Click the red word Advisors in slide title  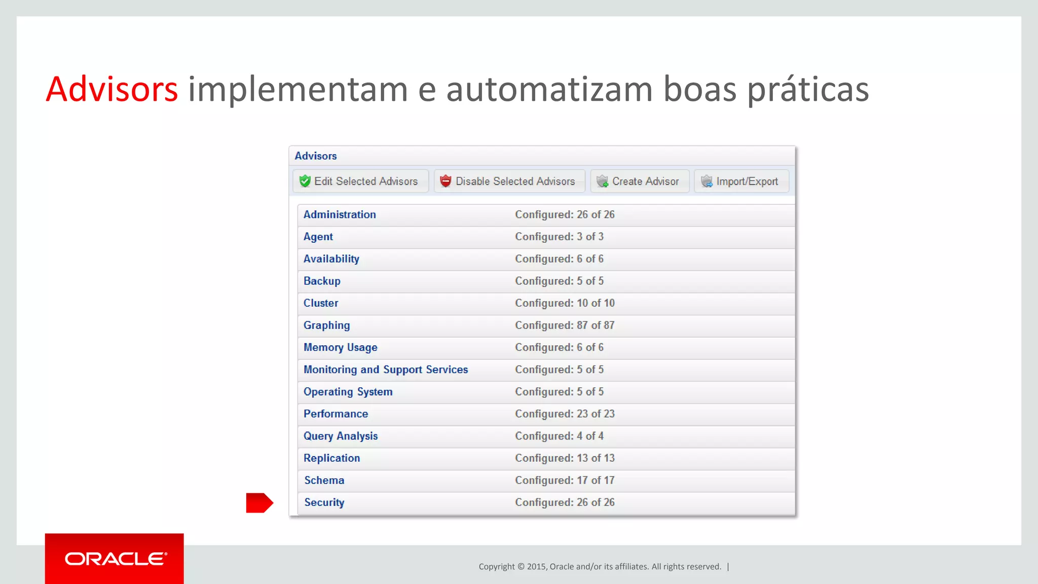(112, 89)
